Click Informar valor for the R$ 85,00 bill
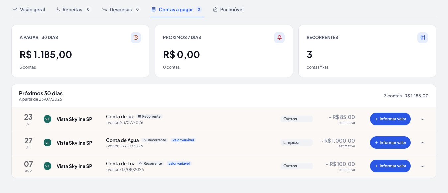 (x=390, y=119)
